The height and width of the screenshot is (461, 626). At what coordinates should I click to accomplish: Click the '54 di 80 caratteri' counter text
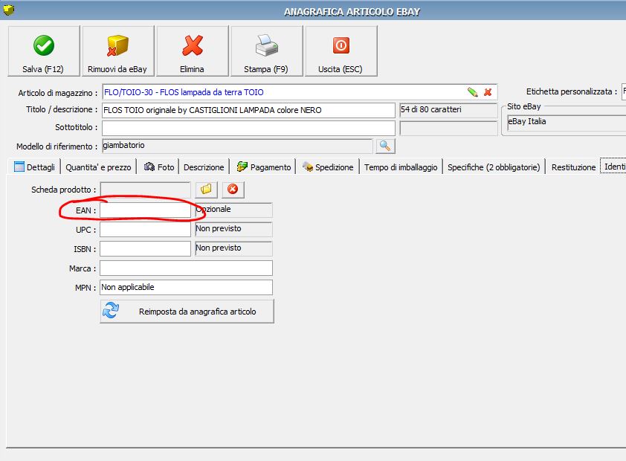431,109
